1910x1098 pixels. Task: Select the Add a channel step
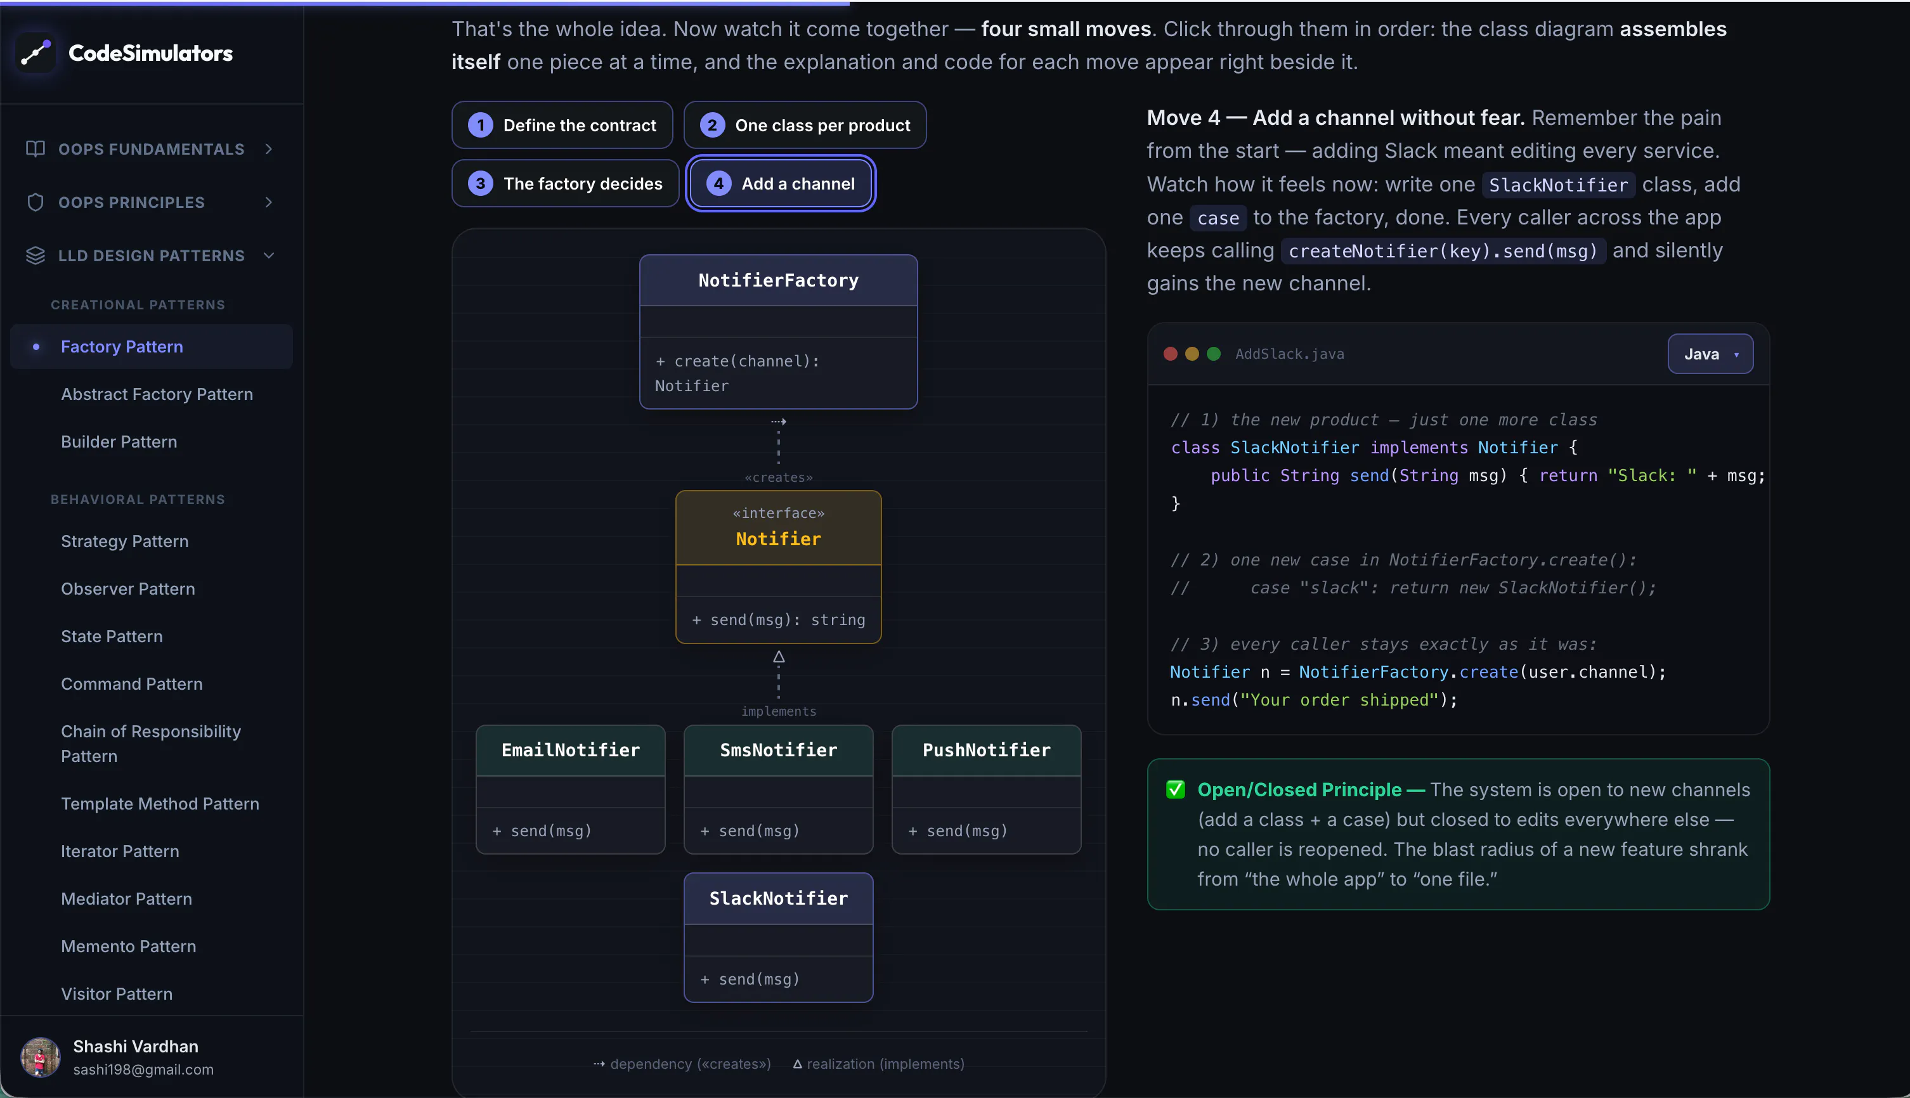click(781, 183)
